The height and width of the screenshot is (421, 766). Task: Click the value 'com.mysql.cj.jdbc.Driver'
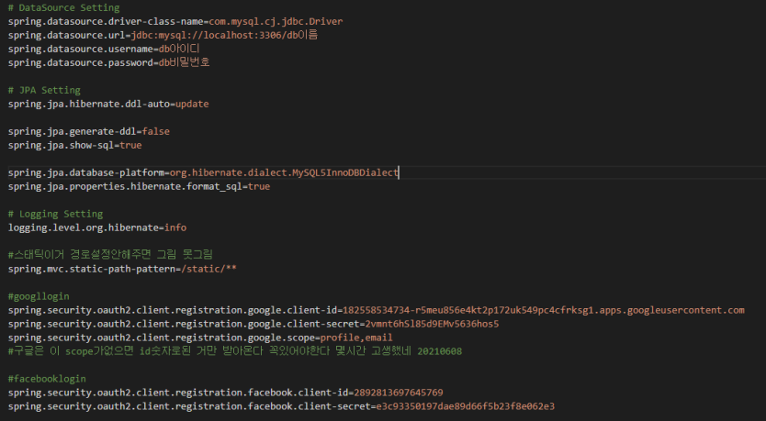[x=276, y=21]
